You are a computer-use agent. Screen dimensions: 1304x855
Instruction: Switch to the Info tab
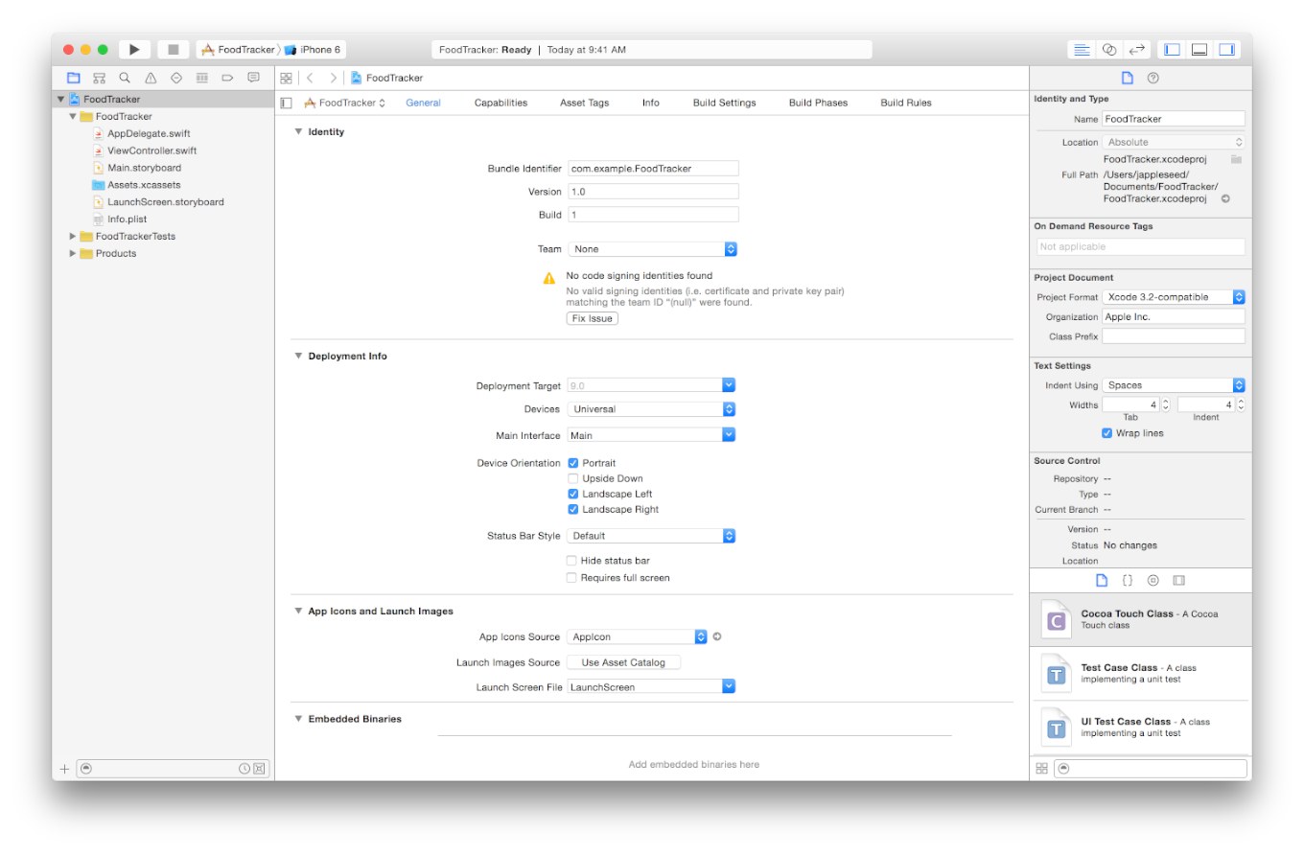pyautogui.click(x=651, y=103)
